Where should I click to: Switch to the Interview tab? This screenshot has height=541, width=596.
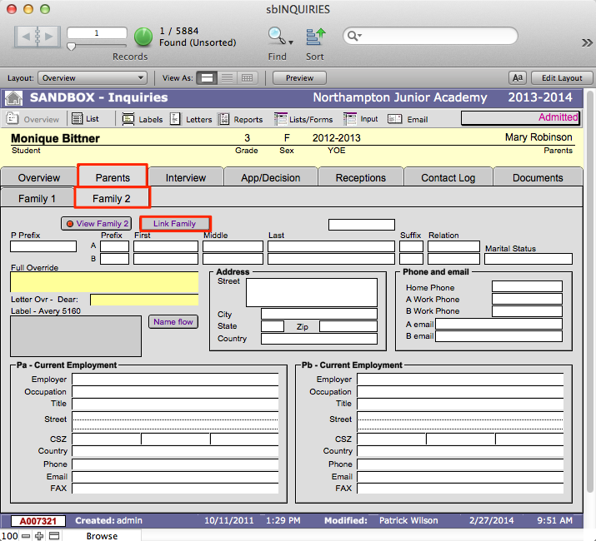pyautogui.click(x=185, y=177)
